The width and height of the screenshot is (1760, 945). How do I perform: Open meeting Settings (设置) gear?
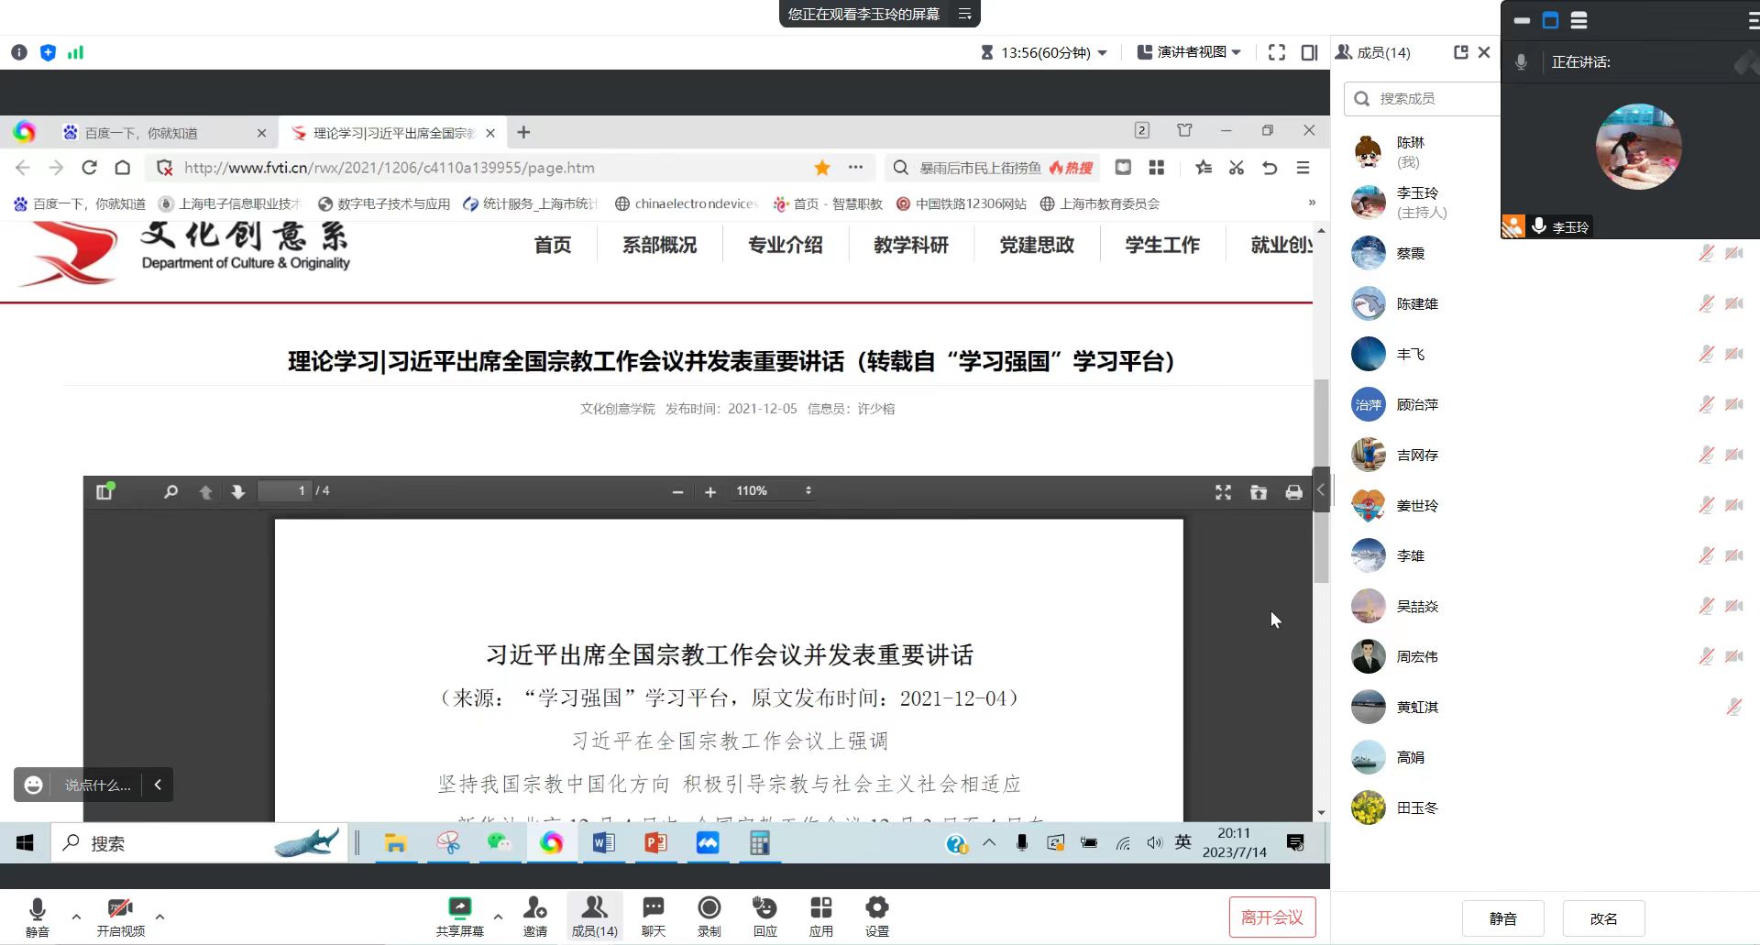click(x=876, y=908)
